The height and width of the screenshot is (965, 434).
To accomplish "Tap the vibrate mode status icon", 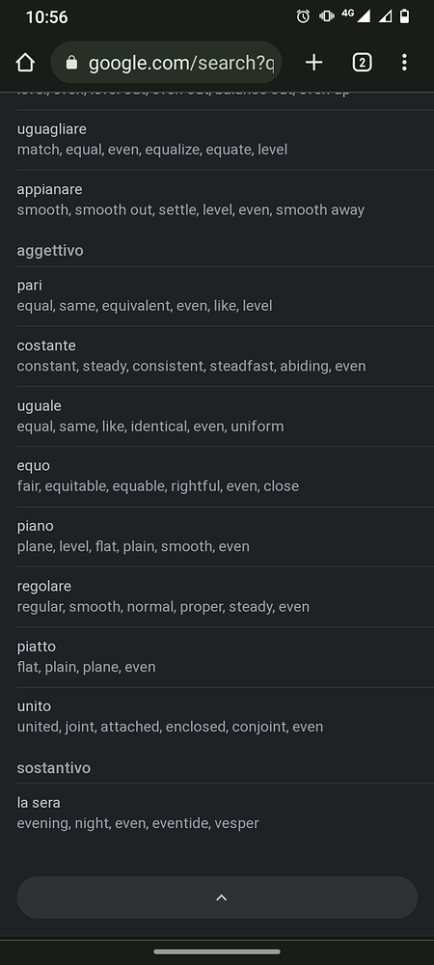I will point(326,16).
